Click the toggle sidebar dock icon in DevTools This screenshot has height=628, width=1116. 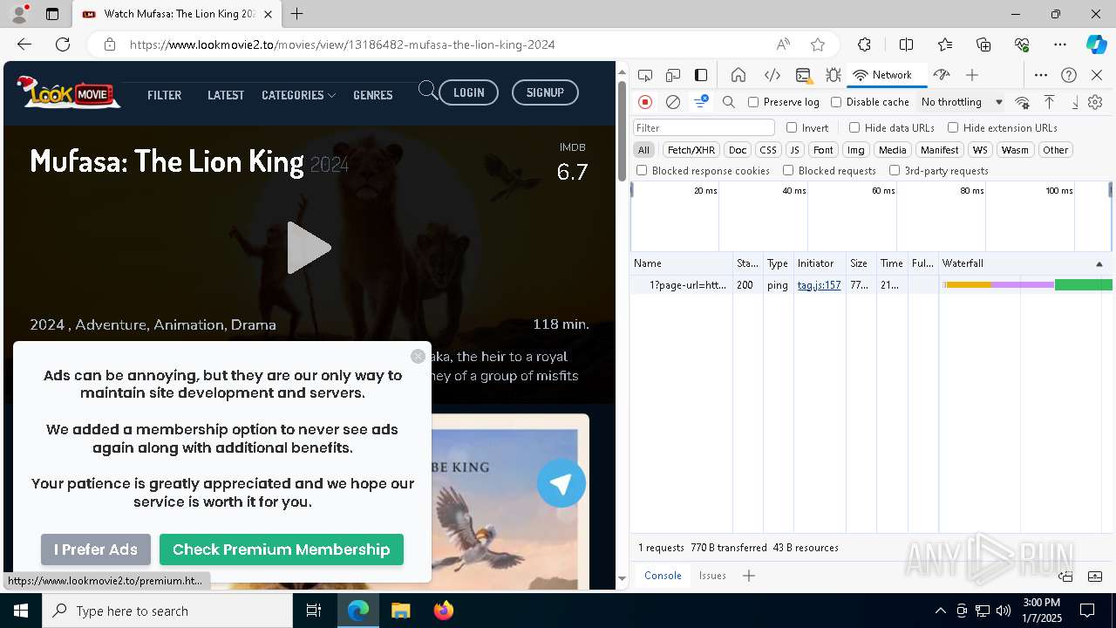[x=701, y=75]
